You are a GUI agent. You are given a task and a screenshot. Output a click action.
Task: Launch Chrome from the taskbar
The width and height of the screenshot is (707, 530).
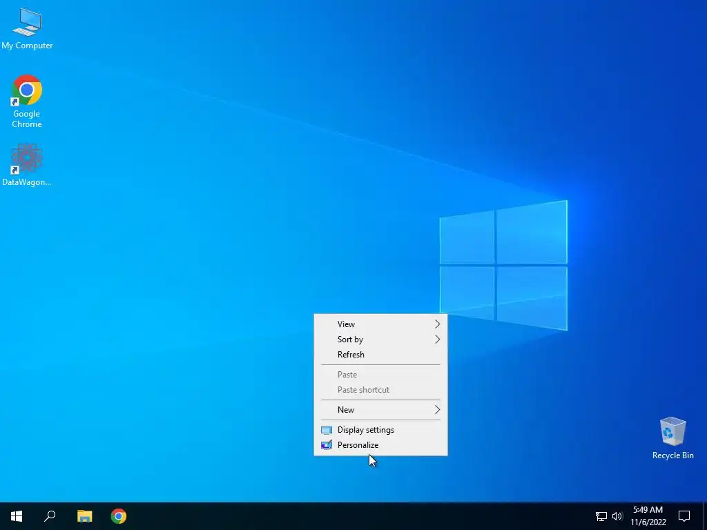pos(119,516)
